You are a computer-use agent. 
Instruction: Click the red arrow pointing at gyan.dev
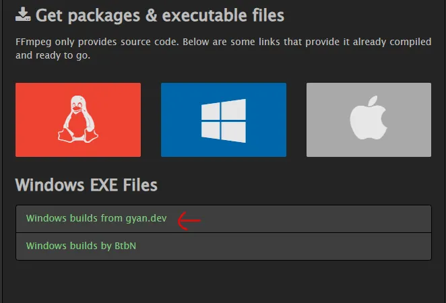click(189, 220)
